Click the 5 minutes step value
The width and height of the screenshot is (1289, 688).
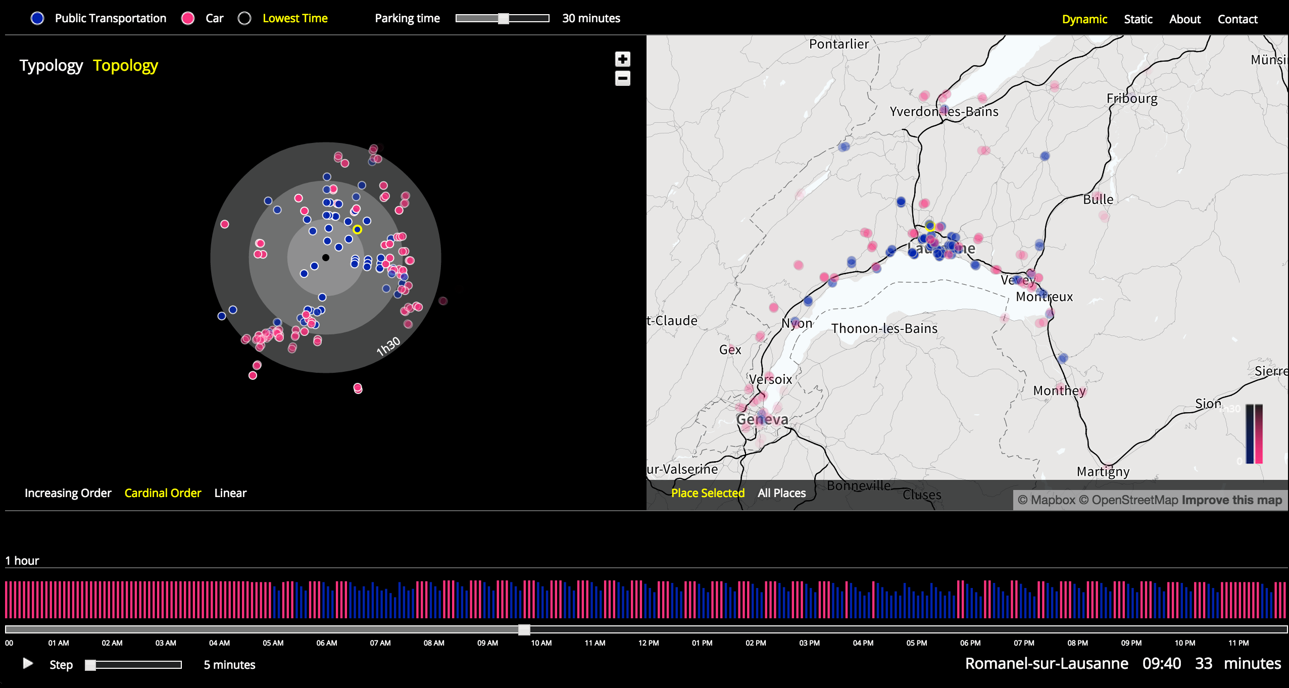coord(229,665)
